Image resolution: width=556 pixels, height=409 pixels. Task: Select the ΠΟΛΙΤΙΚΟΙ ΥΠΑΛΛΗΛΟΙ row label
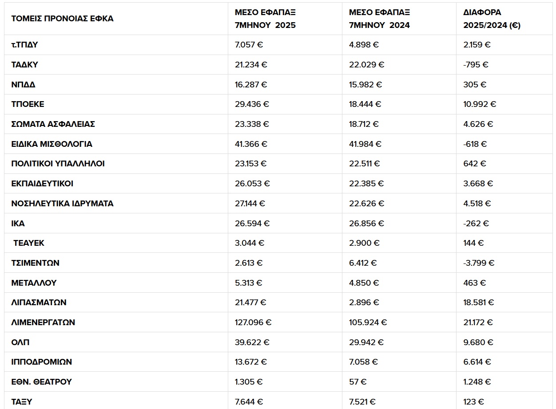click(x=58, y=164)
